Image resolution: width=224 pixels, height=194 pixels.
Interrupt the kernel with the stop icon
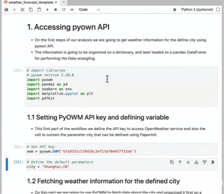tap(55, 9)
